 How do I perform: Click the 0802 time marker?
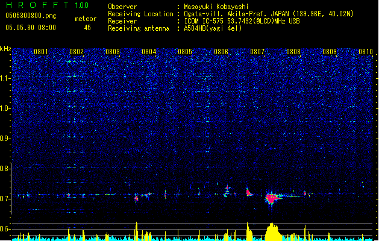(x=77, y=52)
